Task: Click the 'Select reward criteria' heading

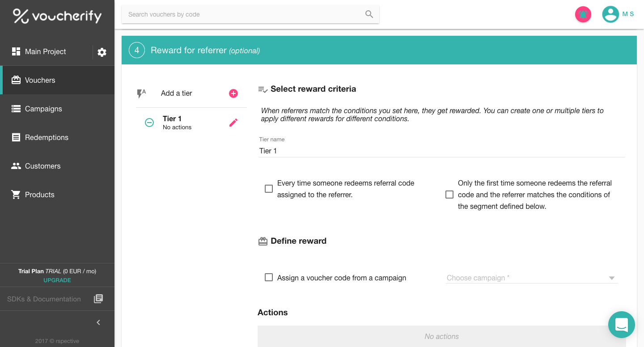Action: [x=313, y=89]
